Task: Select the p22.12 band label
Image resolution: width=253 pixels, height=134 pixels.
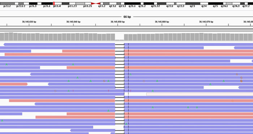Action: click(x=21, y=6)
